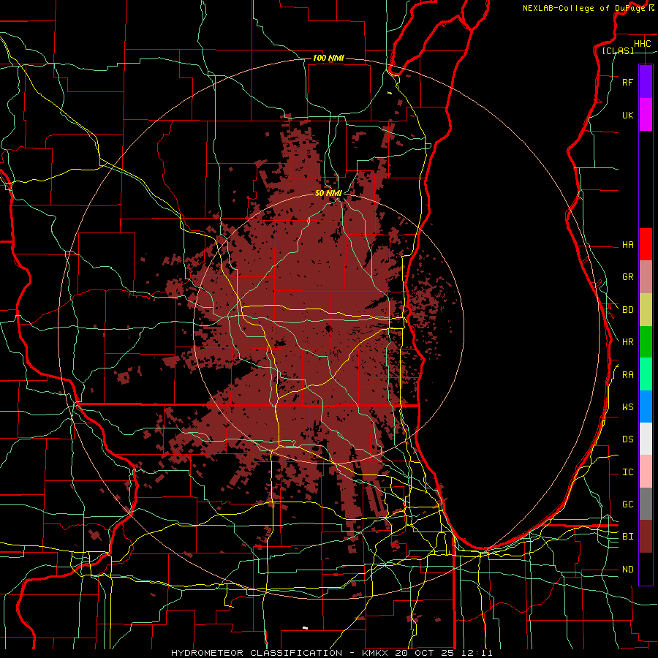658x658 pixels.
Task: Click the DS legend label
Action: click(x=627, y=439)
